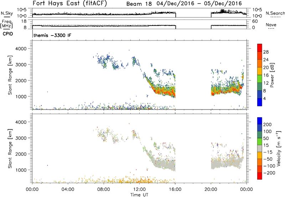Click the 12 label on Power colorbar
The height and width of the screenshot is (197, 285).
pos(266,83)
